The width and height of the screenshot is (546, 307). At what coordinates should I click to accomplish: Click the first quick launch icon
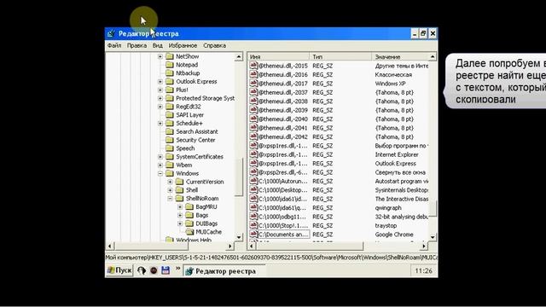[x=142, y=270]
